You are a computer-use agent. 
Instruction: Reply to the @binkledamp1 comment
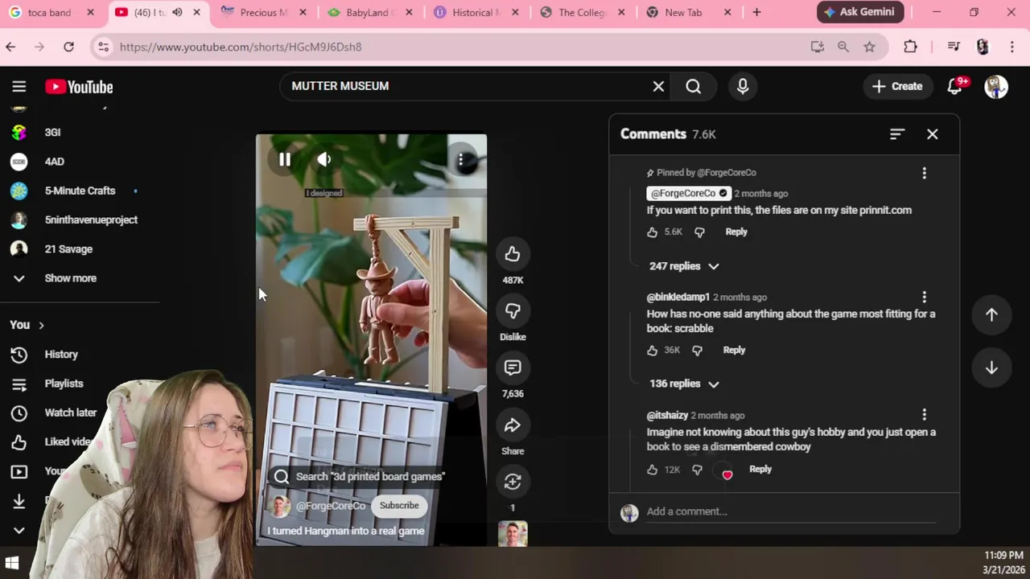click(735, 350)
